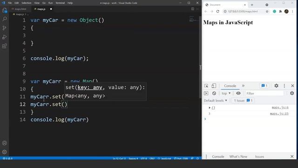Open the File menu
This screenshot has width=298, height=168.
[10, 3]
